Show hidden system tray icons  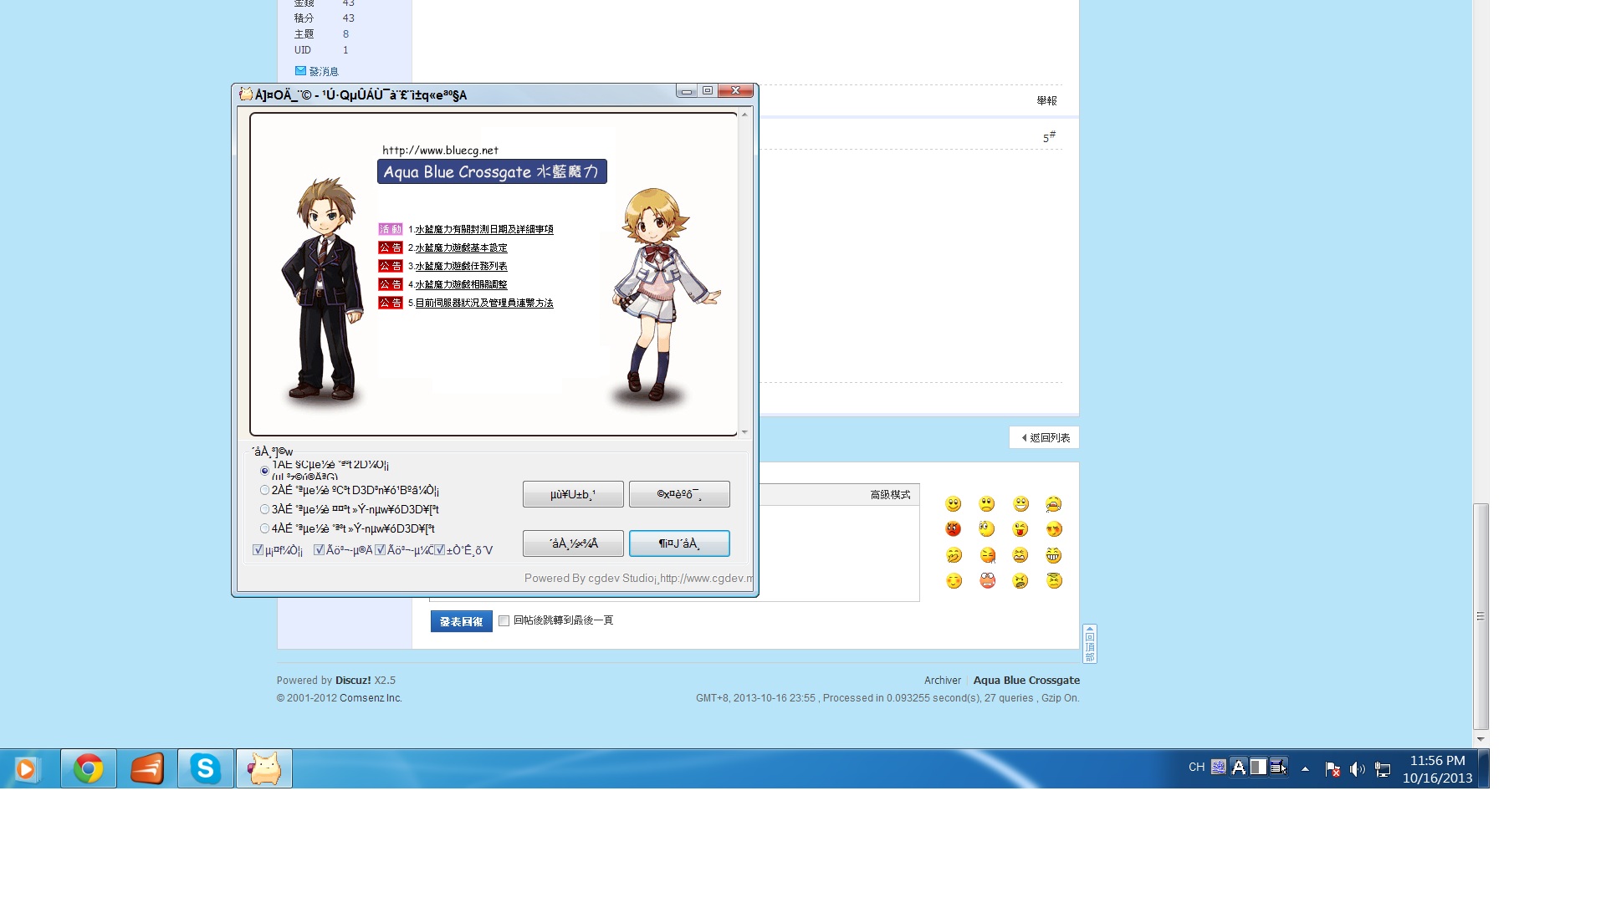pyautogui.click(x=1305, y=769)
